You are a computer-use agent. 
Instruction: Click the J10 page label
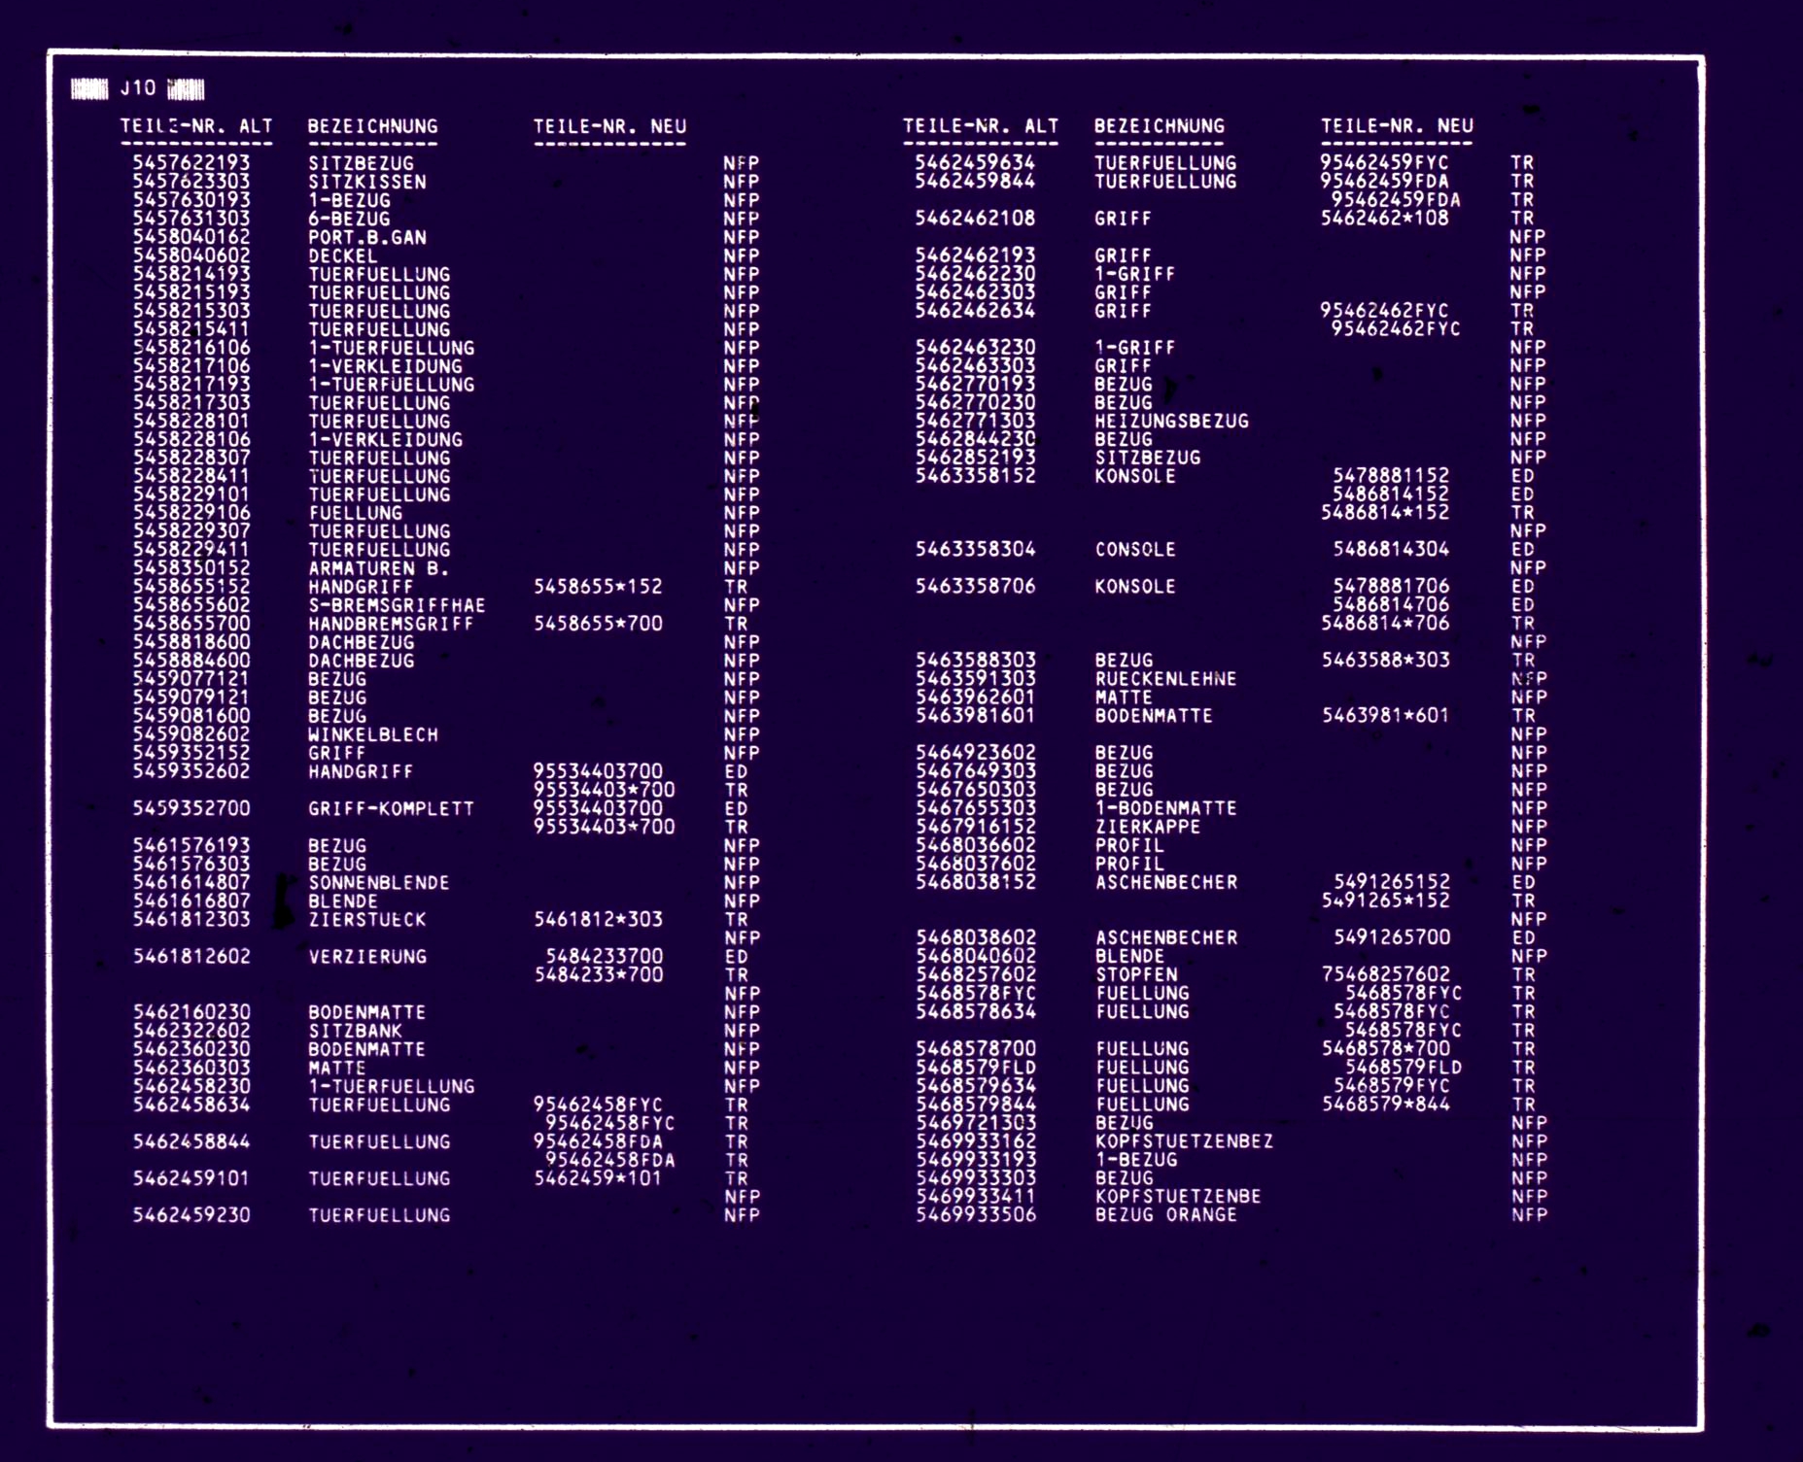(138, 88)
